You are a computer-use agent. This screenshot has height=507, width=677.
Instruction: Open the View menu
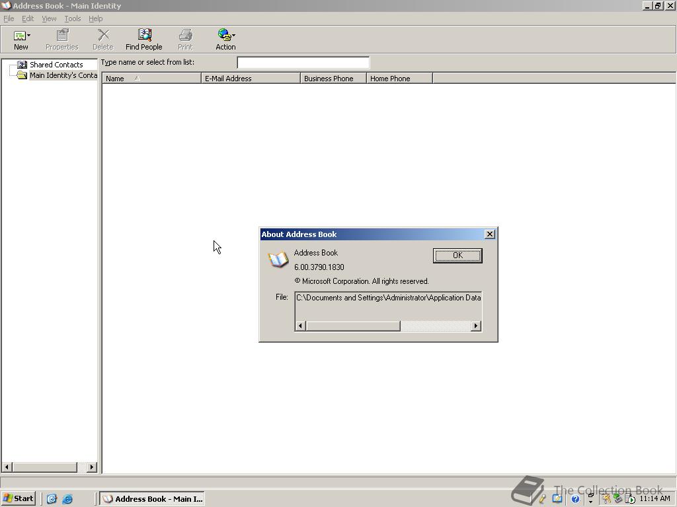pyautogui.click(x=49, y=18)
